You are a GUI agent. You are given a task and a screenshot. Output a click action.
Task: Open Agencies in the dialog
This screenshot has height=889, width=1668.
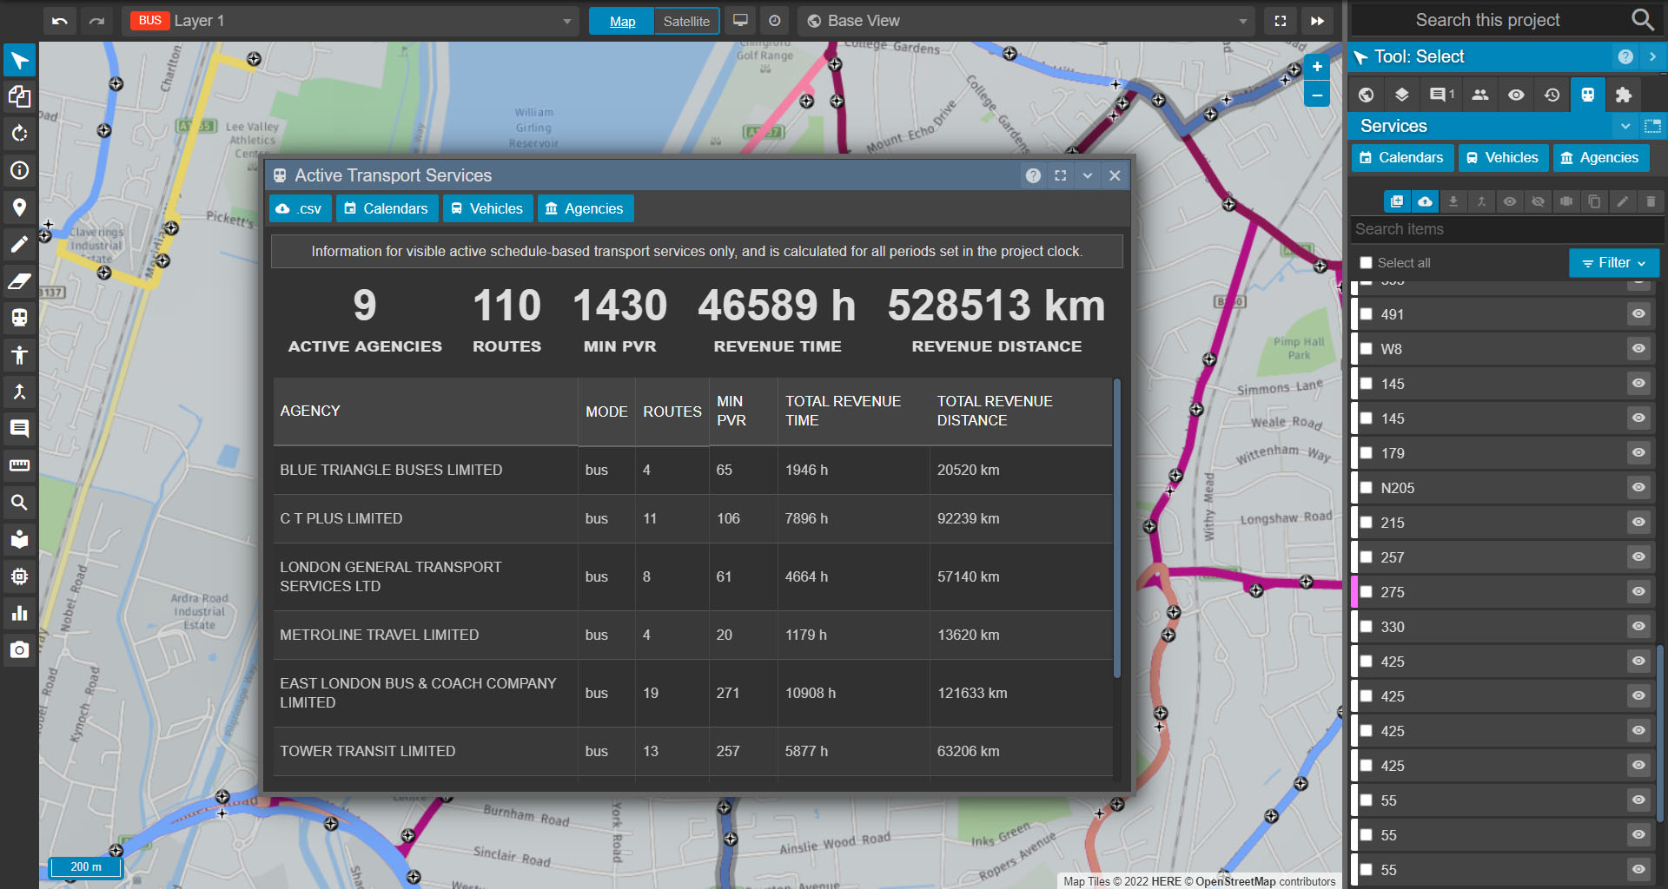[x=585, y=208]
